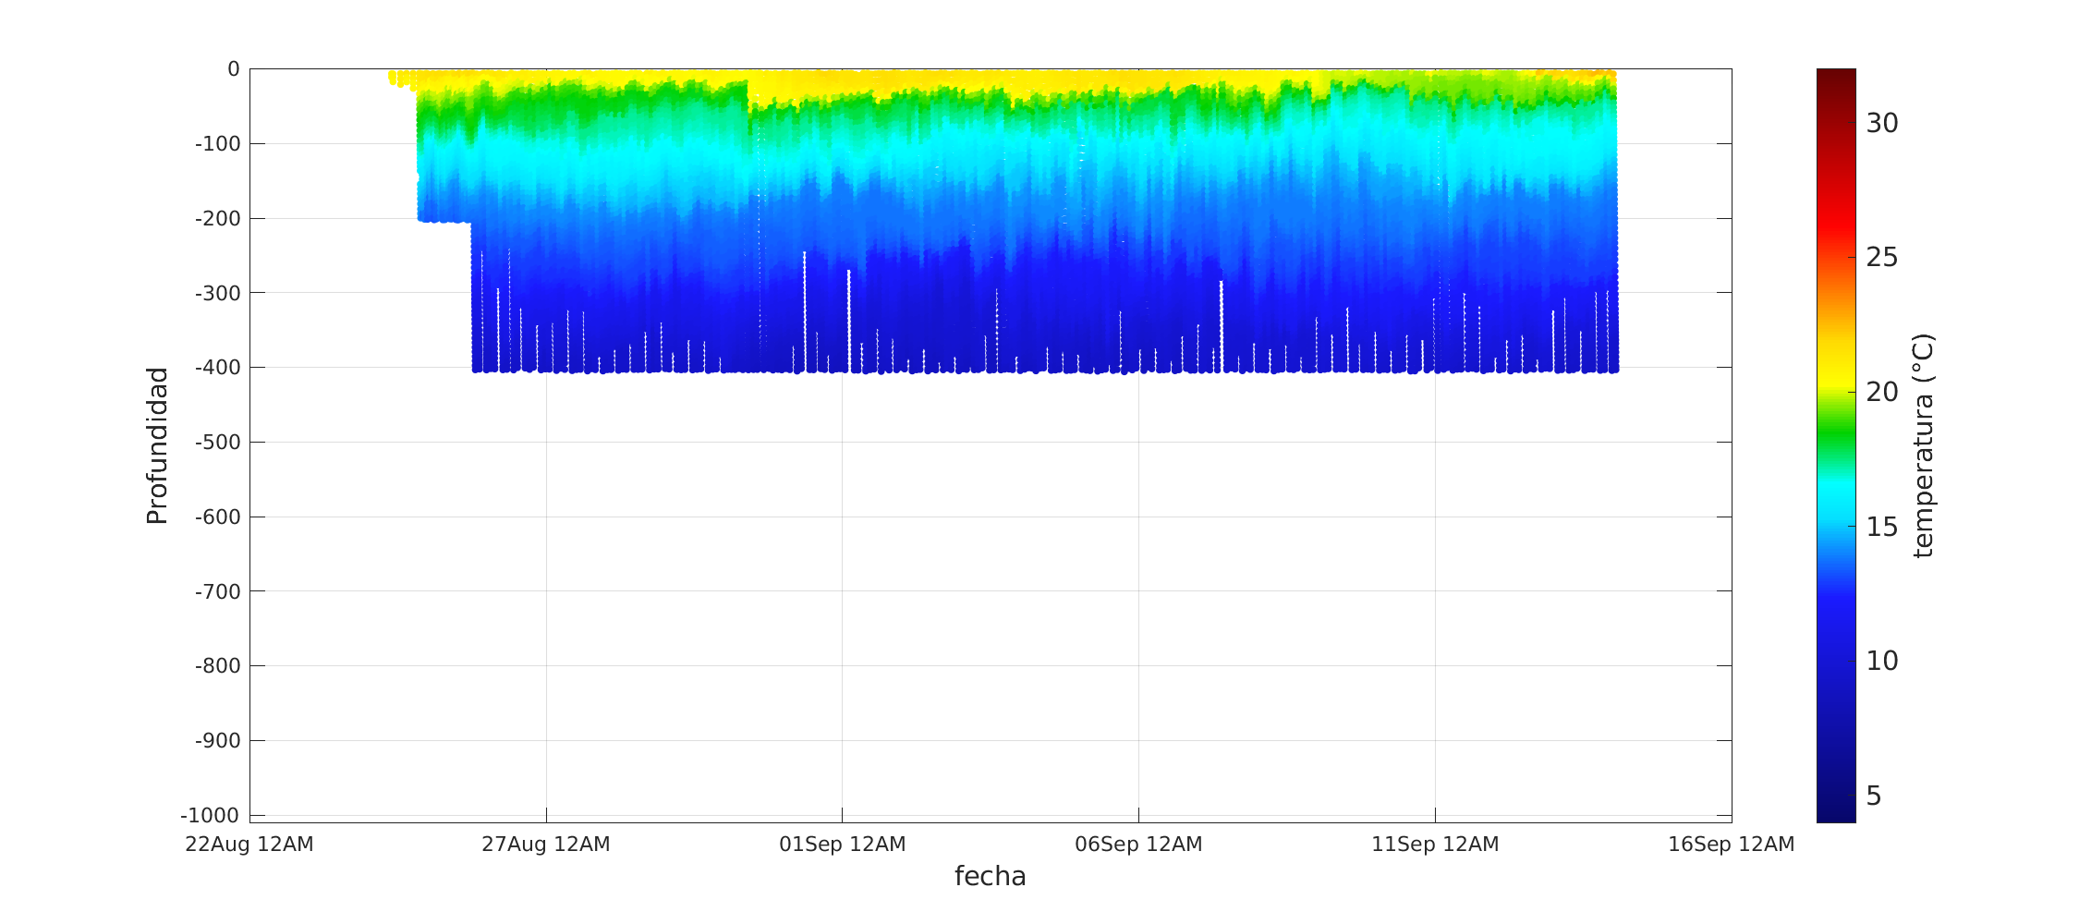This screenshot has height=924, width=2079.
Task: Click the '-1000' depth tick label
Action: 210,815
